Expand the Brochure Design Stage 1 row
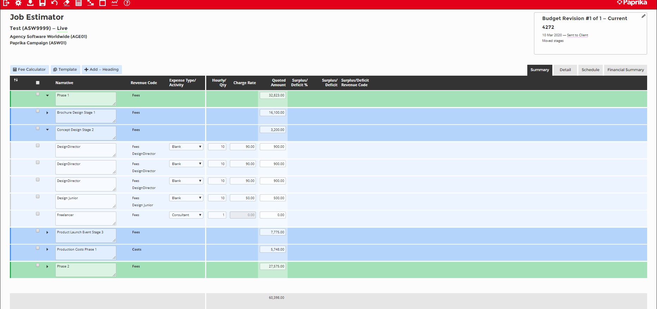 click(47, 113)
